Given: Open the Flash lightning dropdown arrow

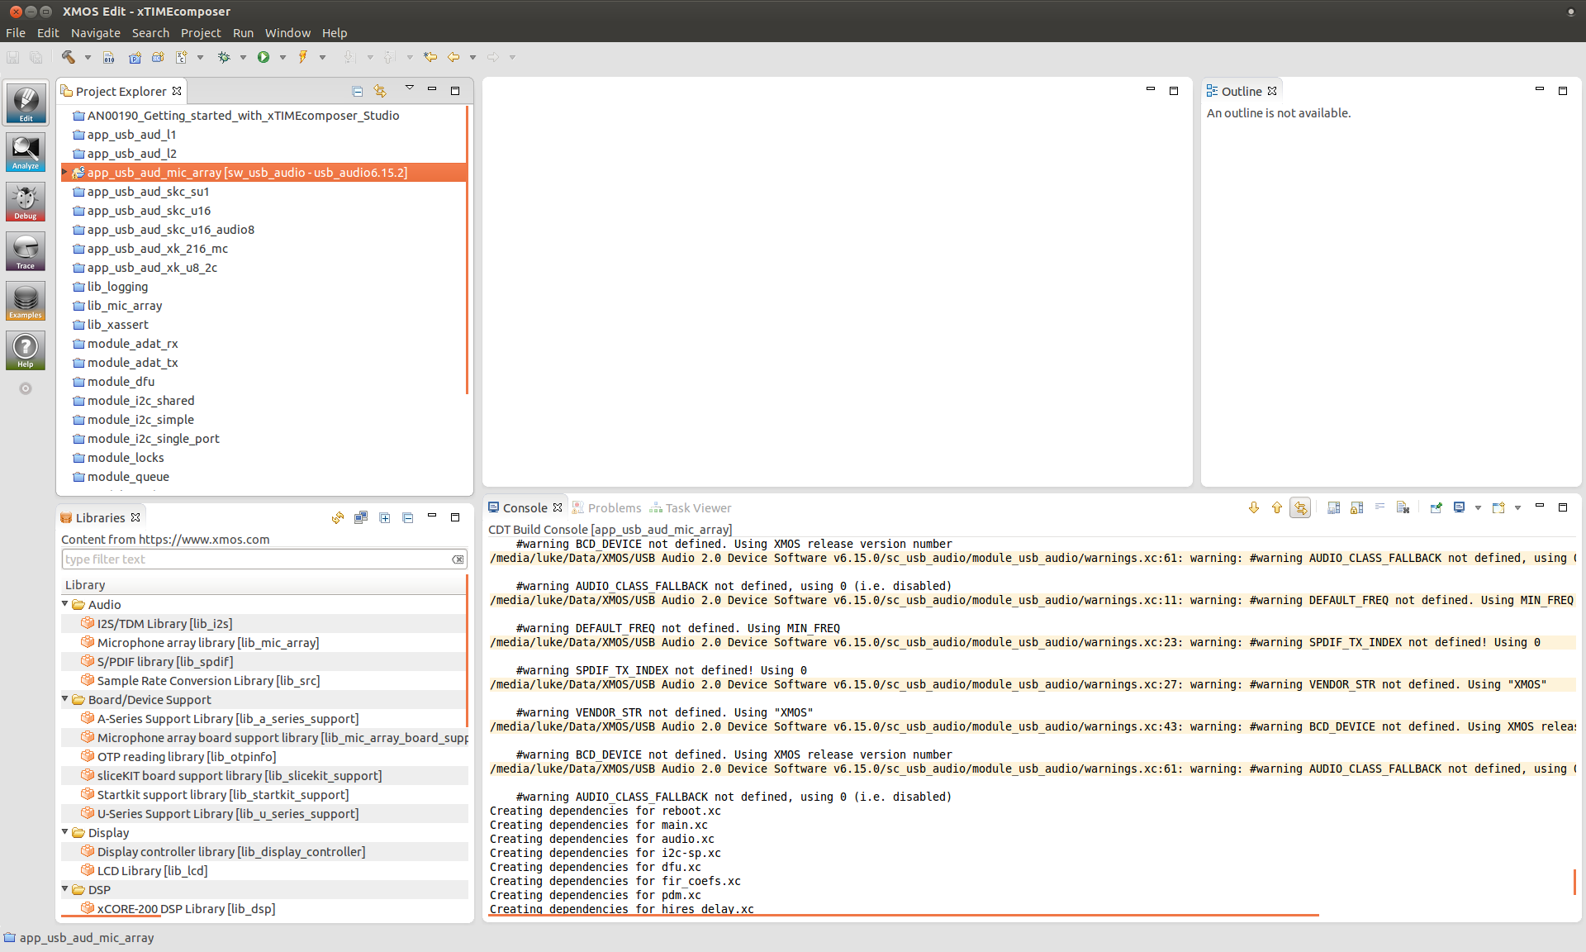Looking at the screenshot, I should 322,57.
